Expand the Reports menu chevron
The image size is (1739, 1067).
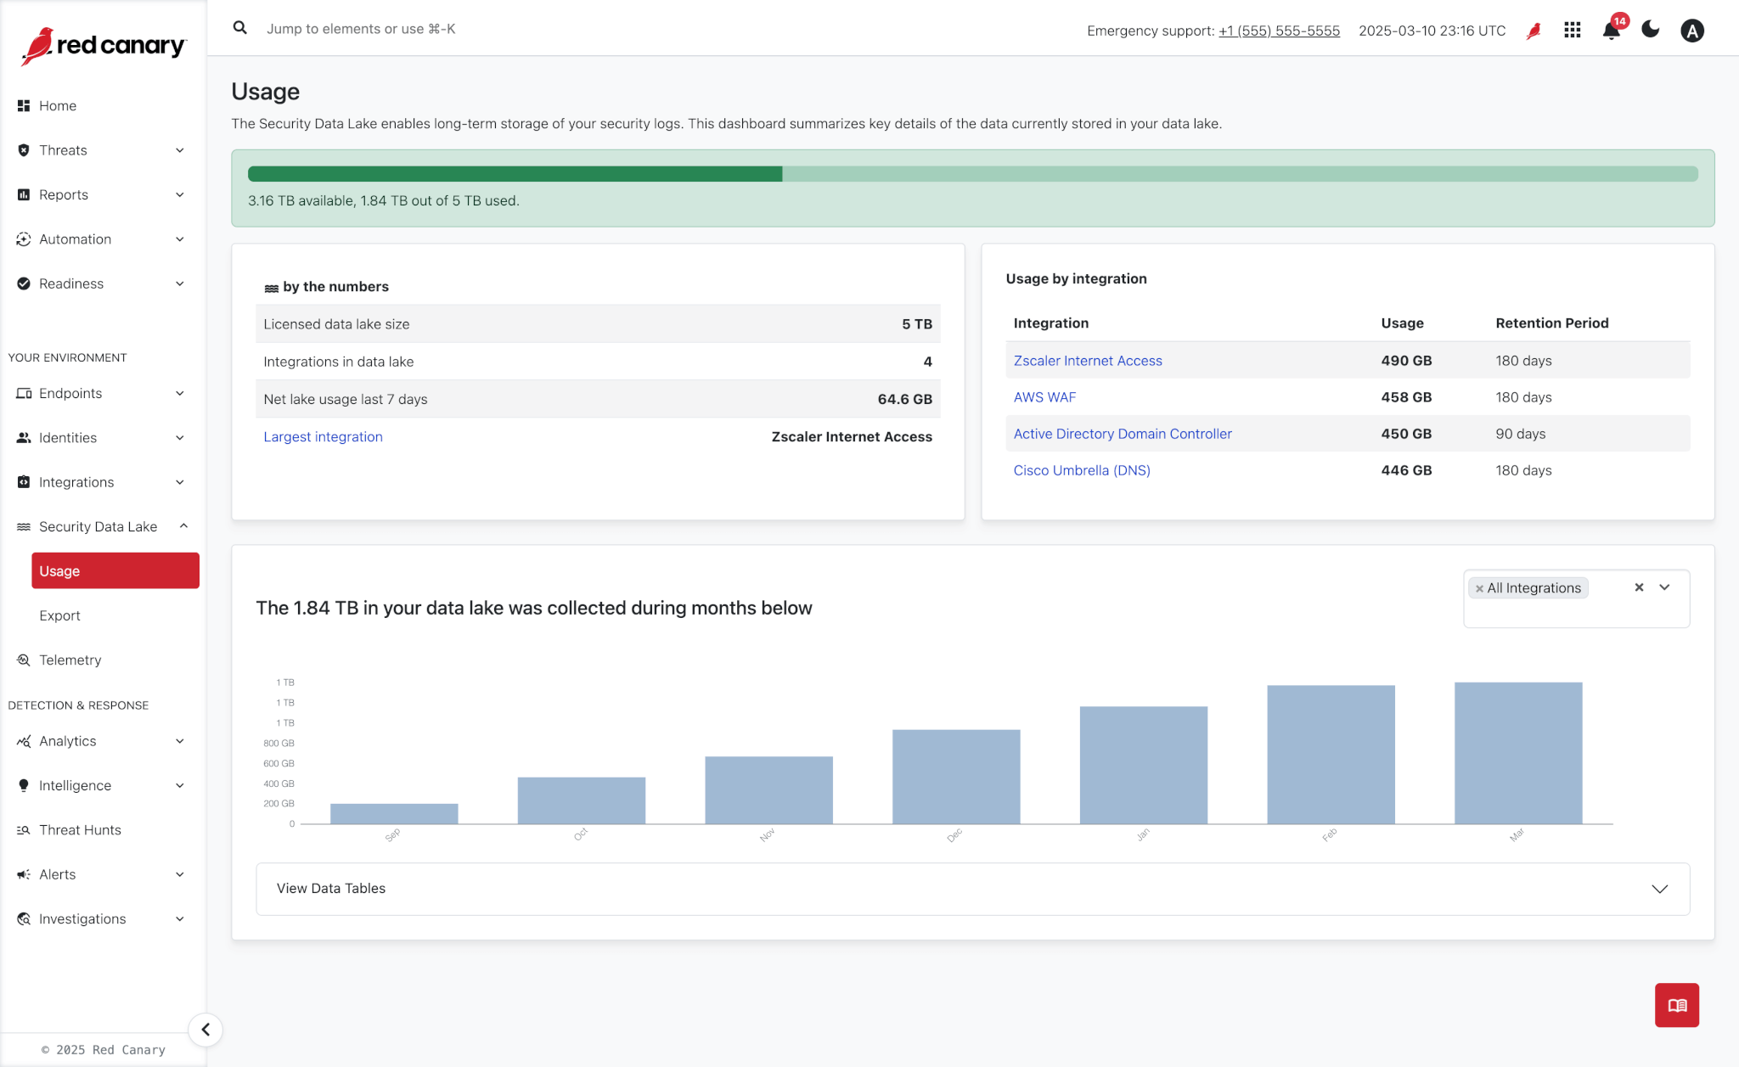pyautogui.click(x=180, y=194)
